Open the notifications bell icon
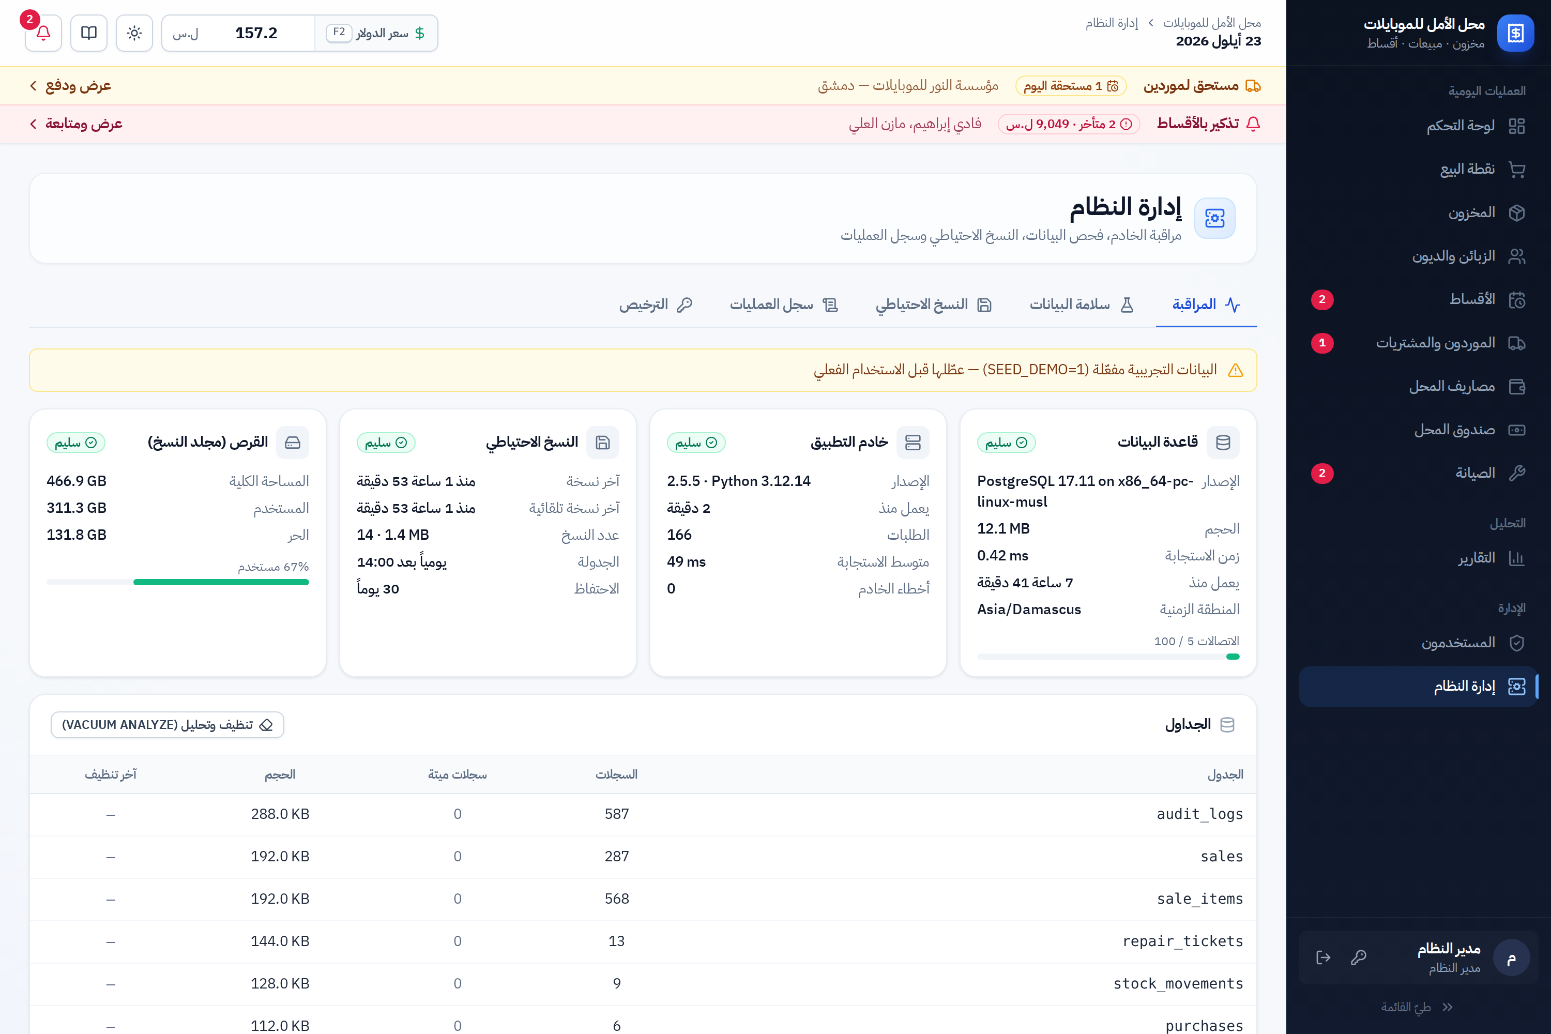 (x=43, y=33)
